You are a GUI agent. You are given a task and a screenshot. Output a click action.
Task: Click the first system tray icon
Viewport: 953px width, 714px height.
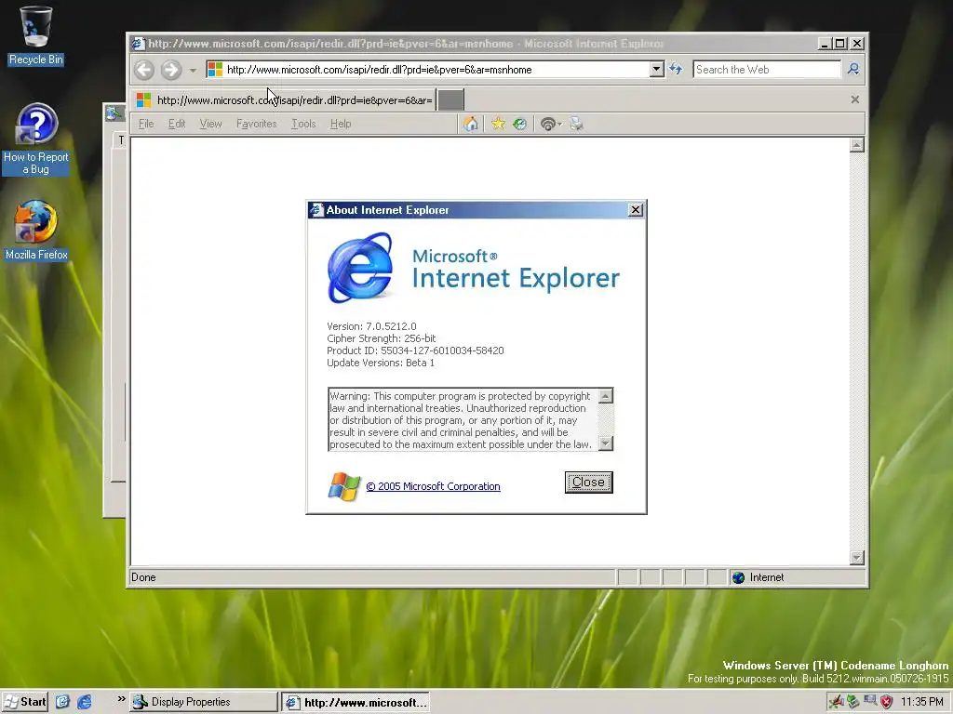pyautogui.click(x=836, y=702)
